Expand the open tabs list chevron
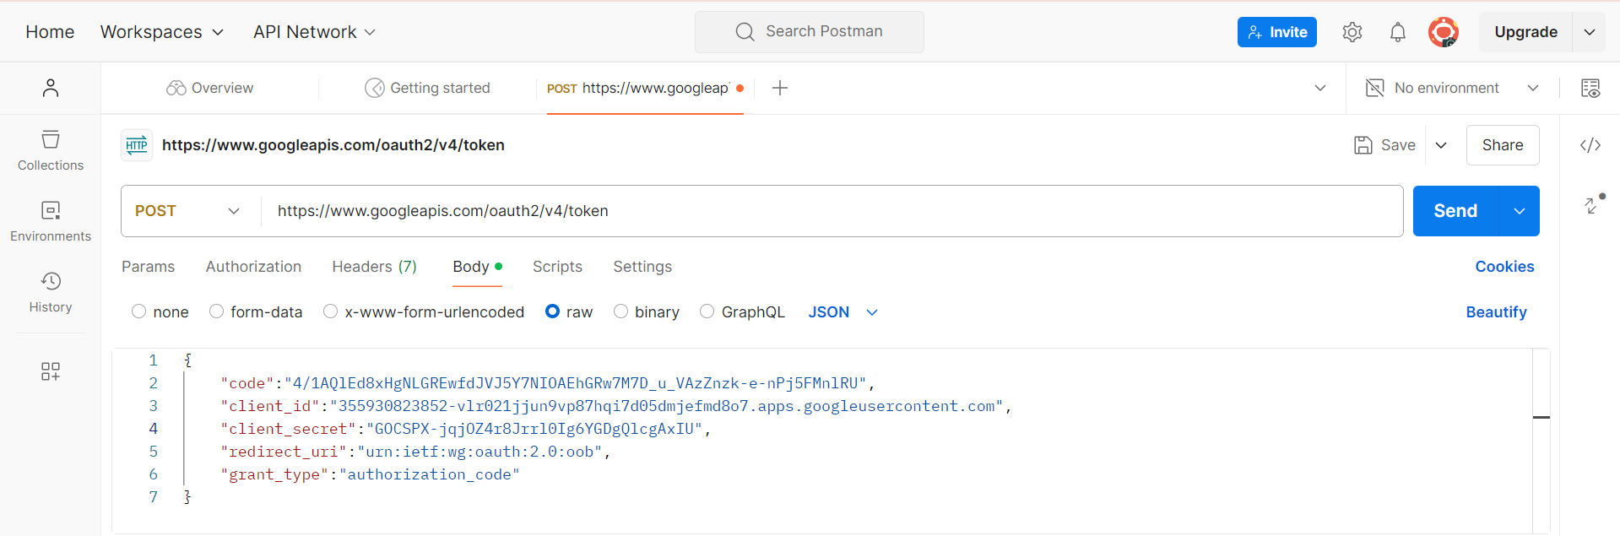 point(1320,88)
